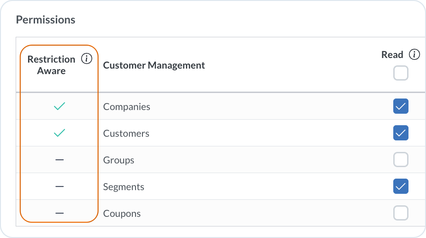Click info icon beside Read column
The image size is (426, 238).
[414, 54]
